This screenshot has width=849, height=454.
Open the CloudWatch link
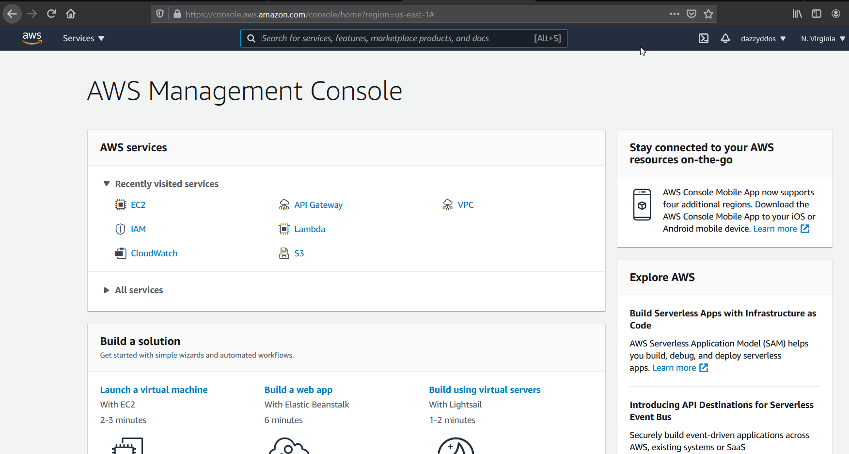(154, 253)
